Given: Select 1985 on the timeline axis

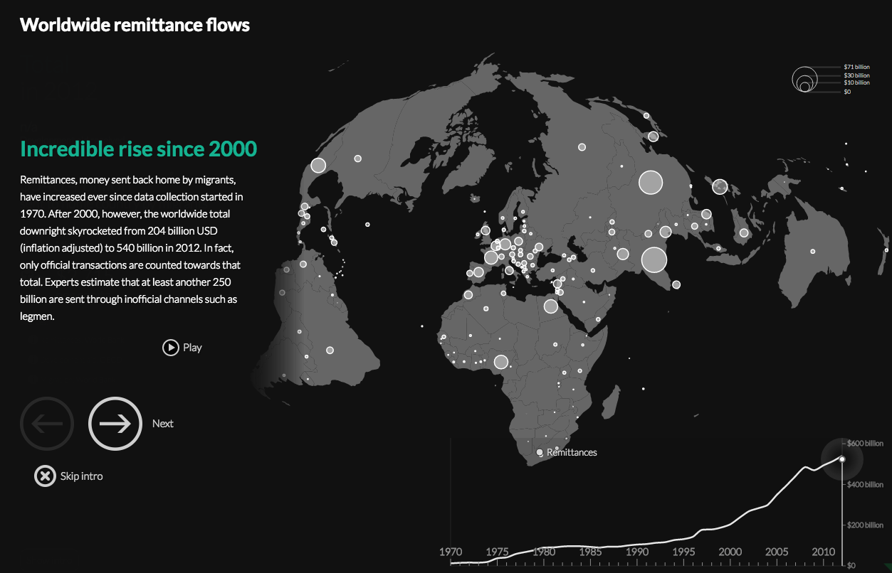Looking at the screenshot, I should coord(590,552).
